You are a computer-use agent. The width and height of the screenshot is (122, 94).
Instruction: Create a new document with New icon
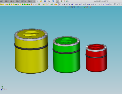coord(37,1)
